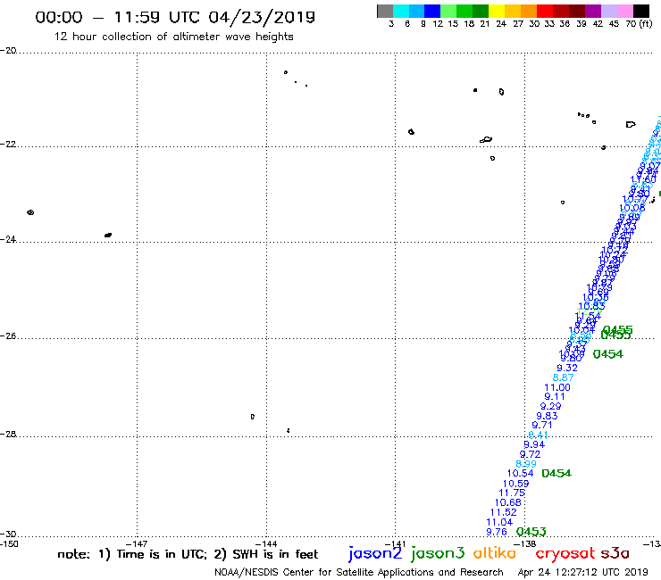661x580 pixels.
Task: Click the wave height value 9.71
Action: pos(541,425)
